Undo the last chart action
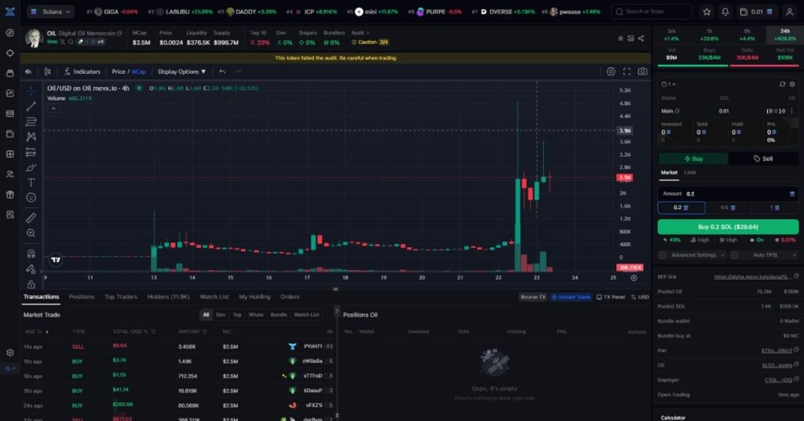804x421 pixels. [222, 71]
